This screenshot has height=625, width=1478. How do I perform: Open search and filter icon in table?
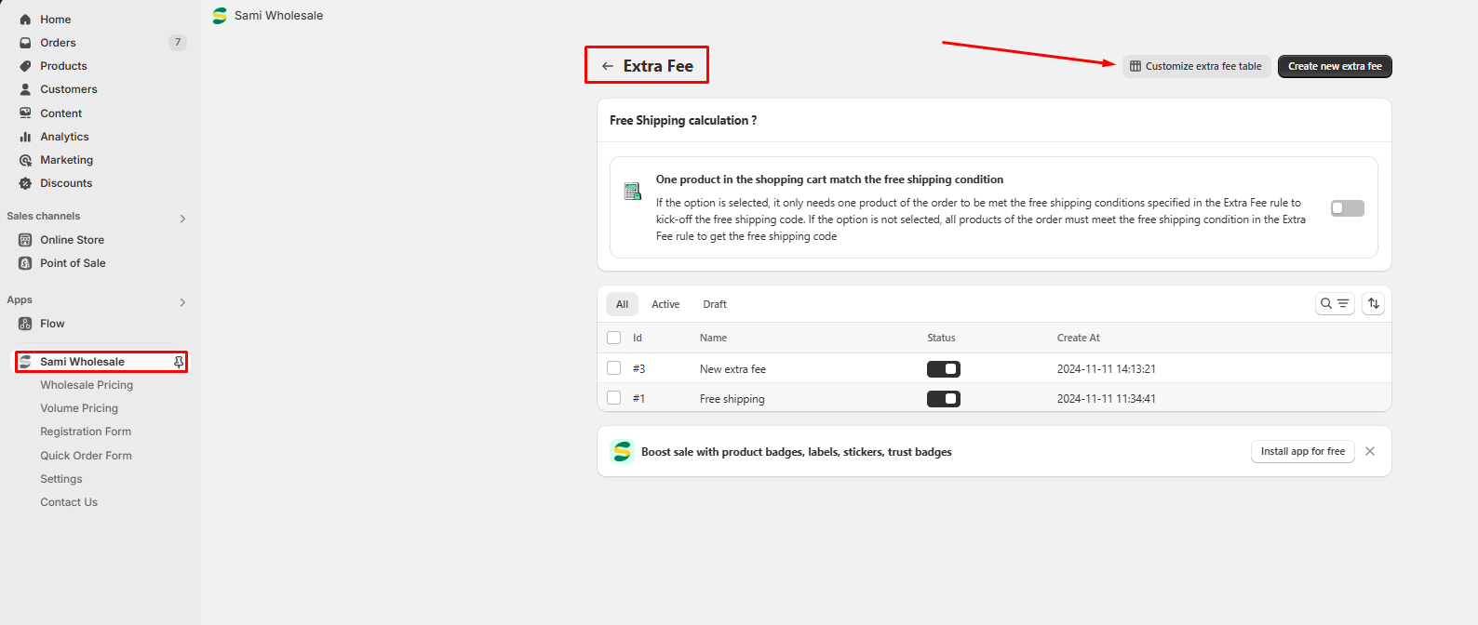[1335, 304]
